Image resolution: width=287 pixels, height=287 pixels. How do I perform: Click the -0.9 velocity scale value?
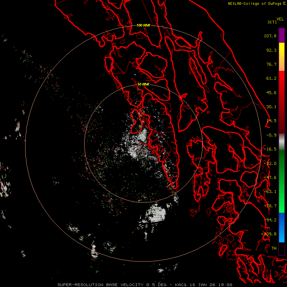coord(271,135)
